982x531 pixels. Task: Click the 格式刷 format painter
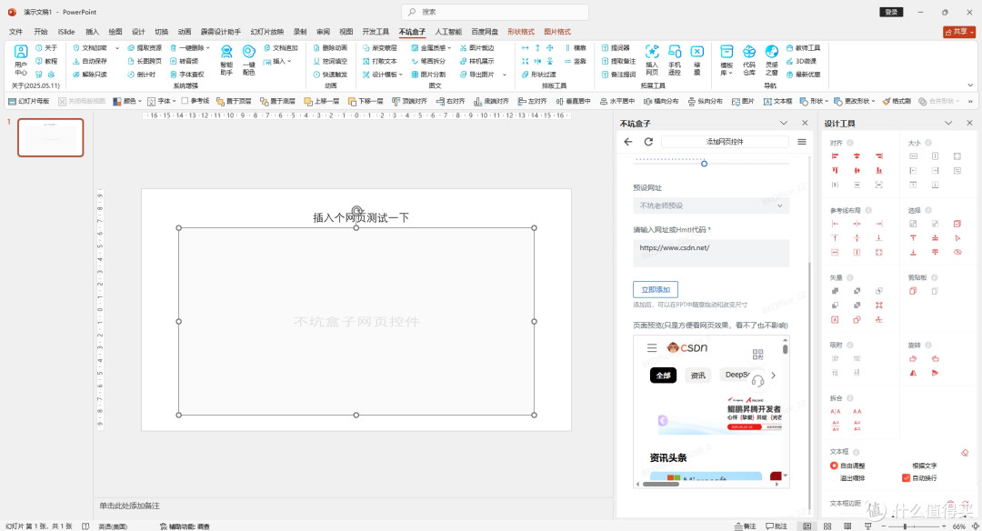click(x=897, y=101)
